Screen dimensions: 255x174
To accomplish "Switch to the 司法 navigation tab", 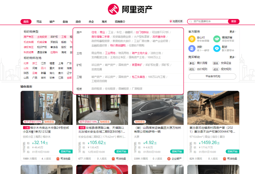I will click(x=39, y=21).
